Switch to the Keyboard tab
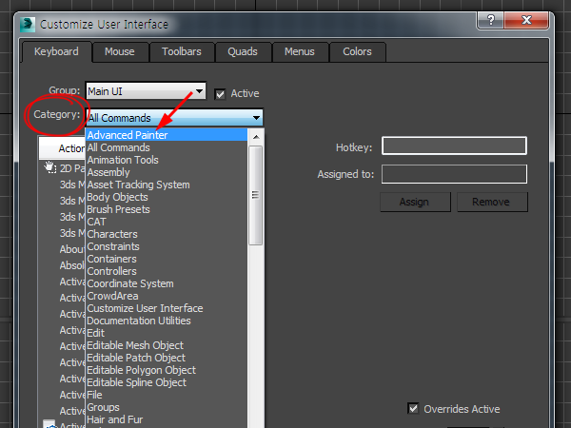Screen dimensions: 571x428 point(56,51)
